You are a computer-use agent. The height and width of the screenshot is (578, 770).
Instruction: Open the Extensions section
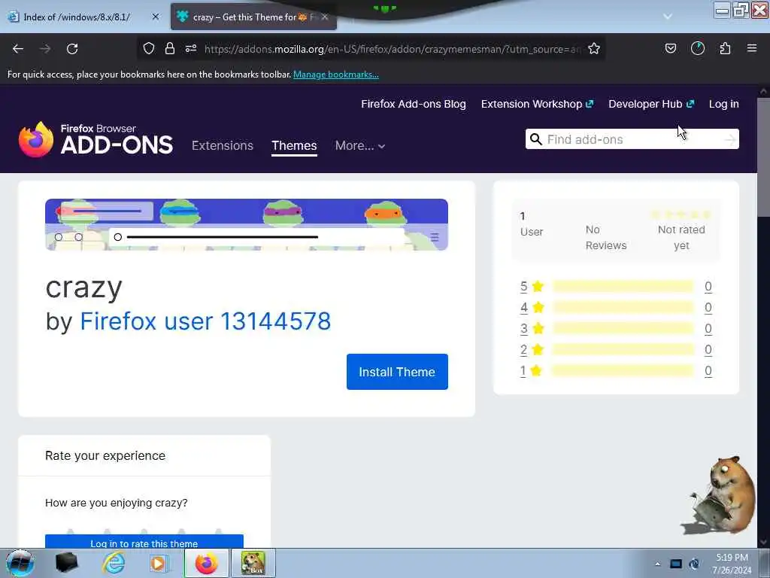click(223, 145)
